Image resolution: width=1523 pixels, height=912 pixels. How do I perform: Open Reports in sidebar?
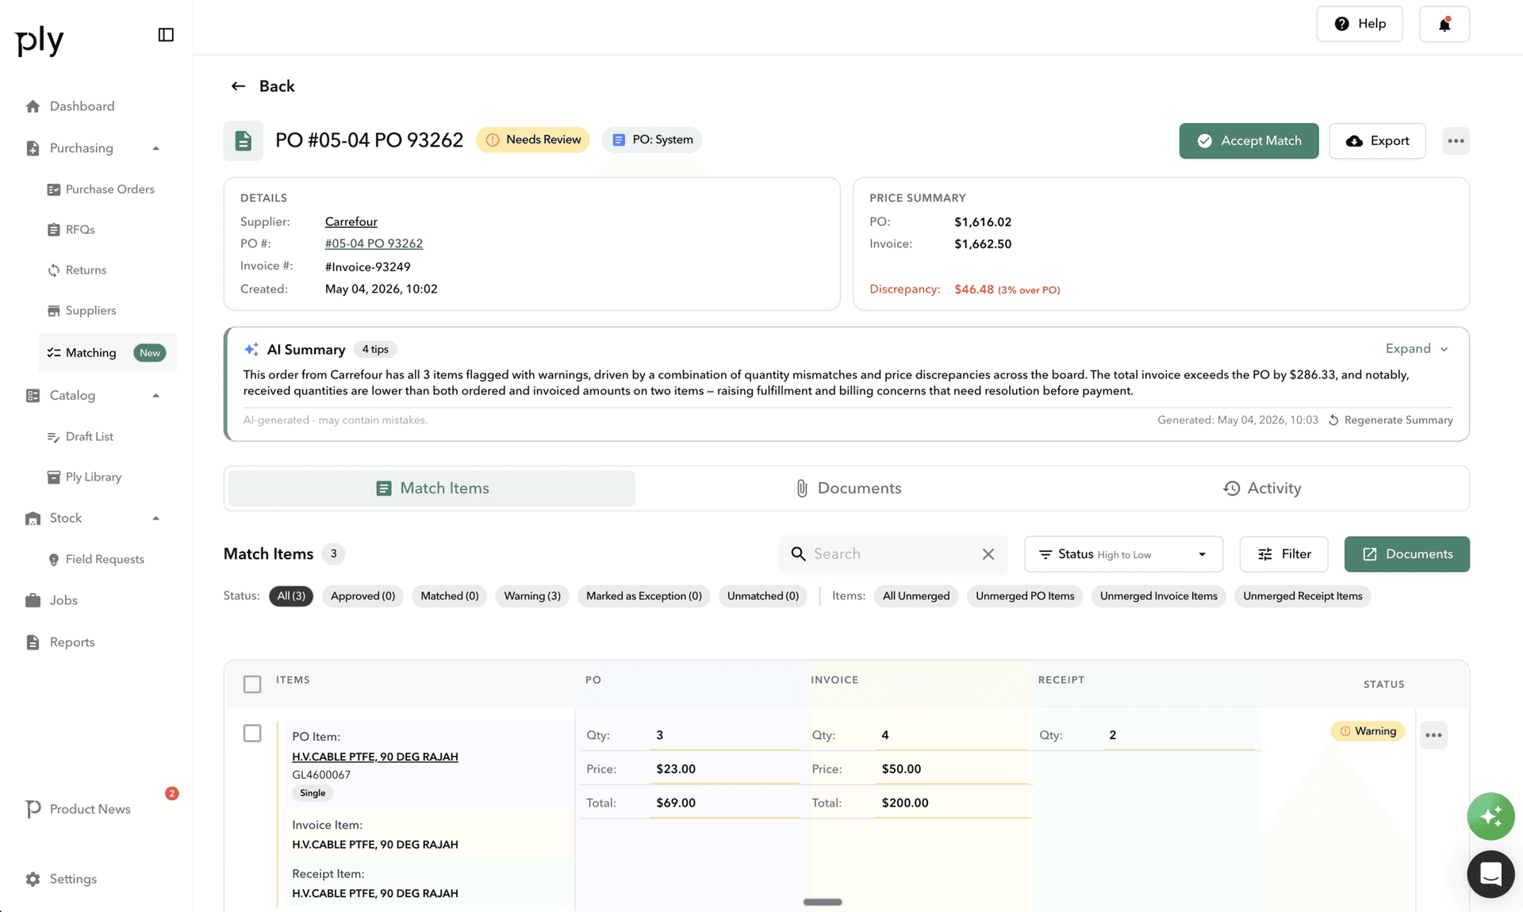[72, 642]
